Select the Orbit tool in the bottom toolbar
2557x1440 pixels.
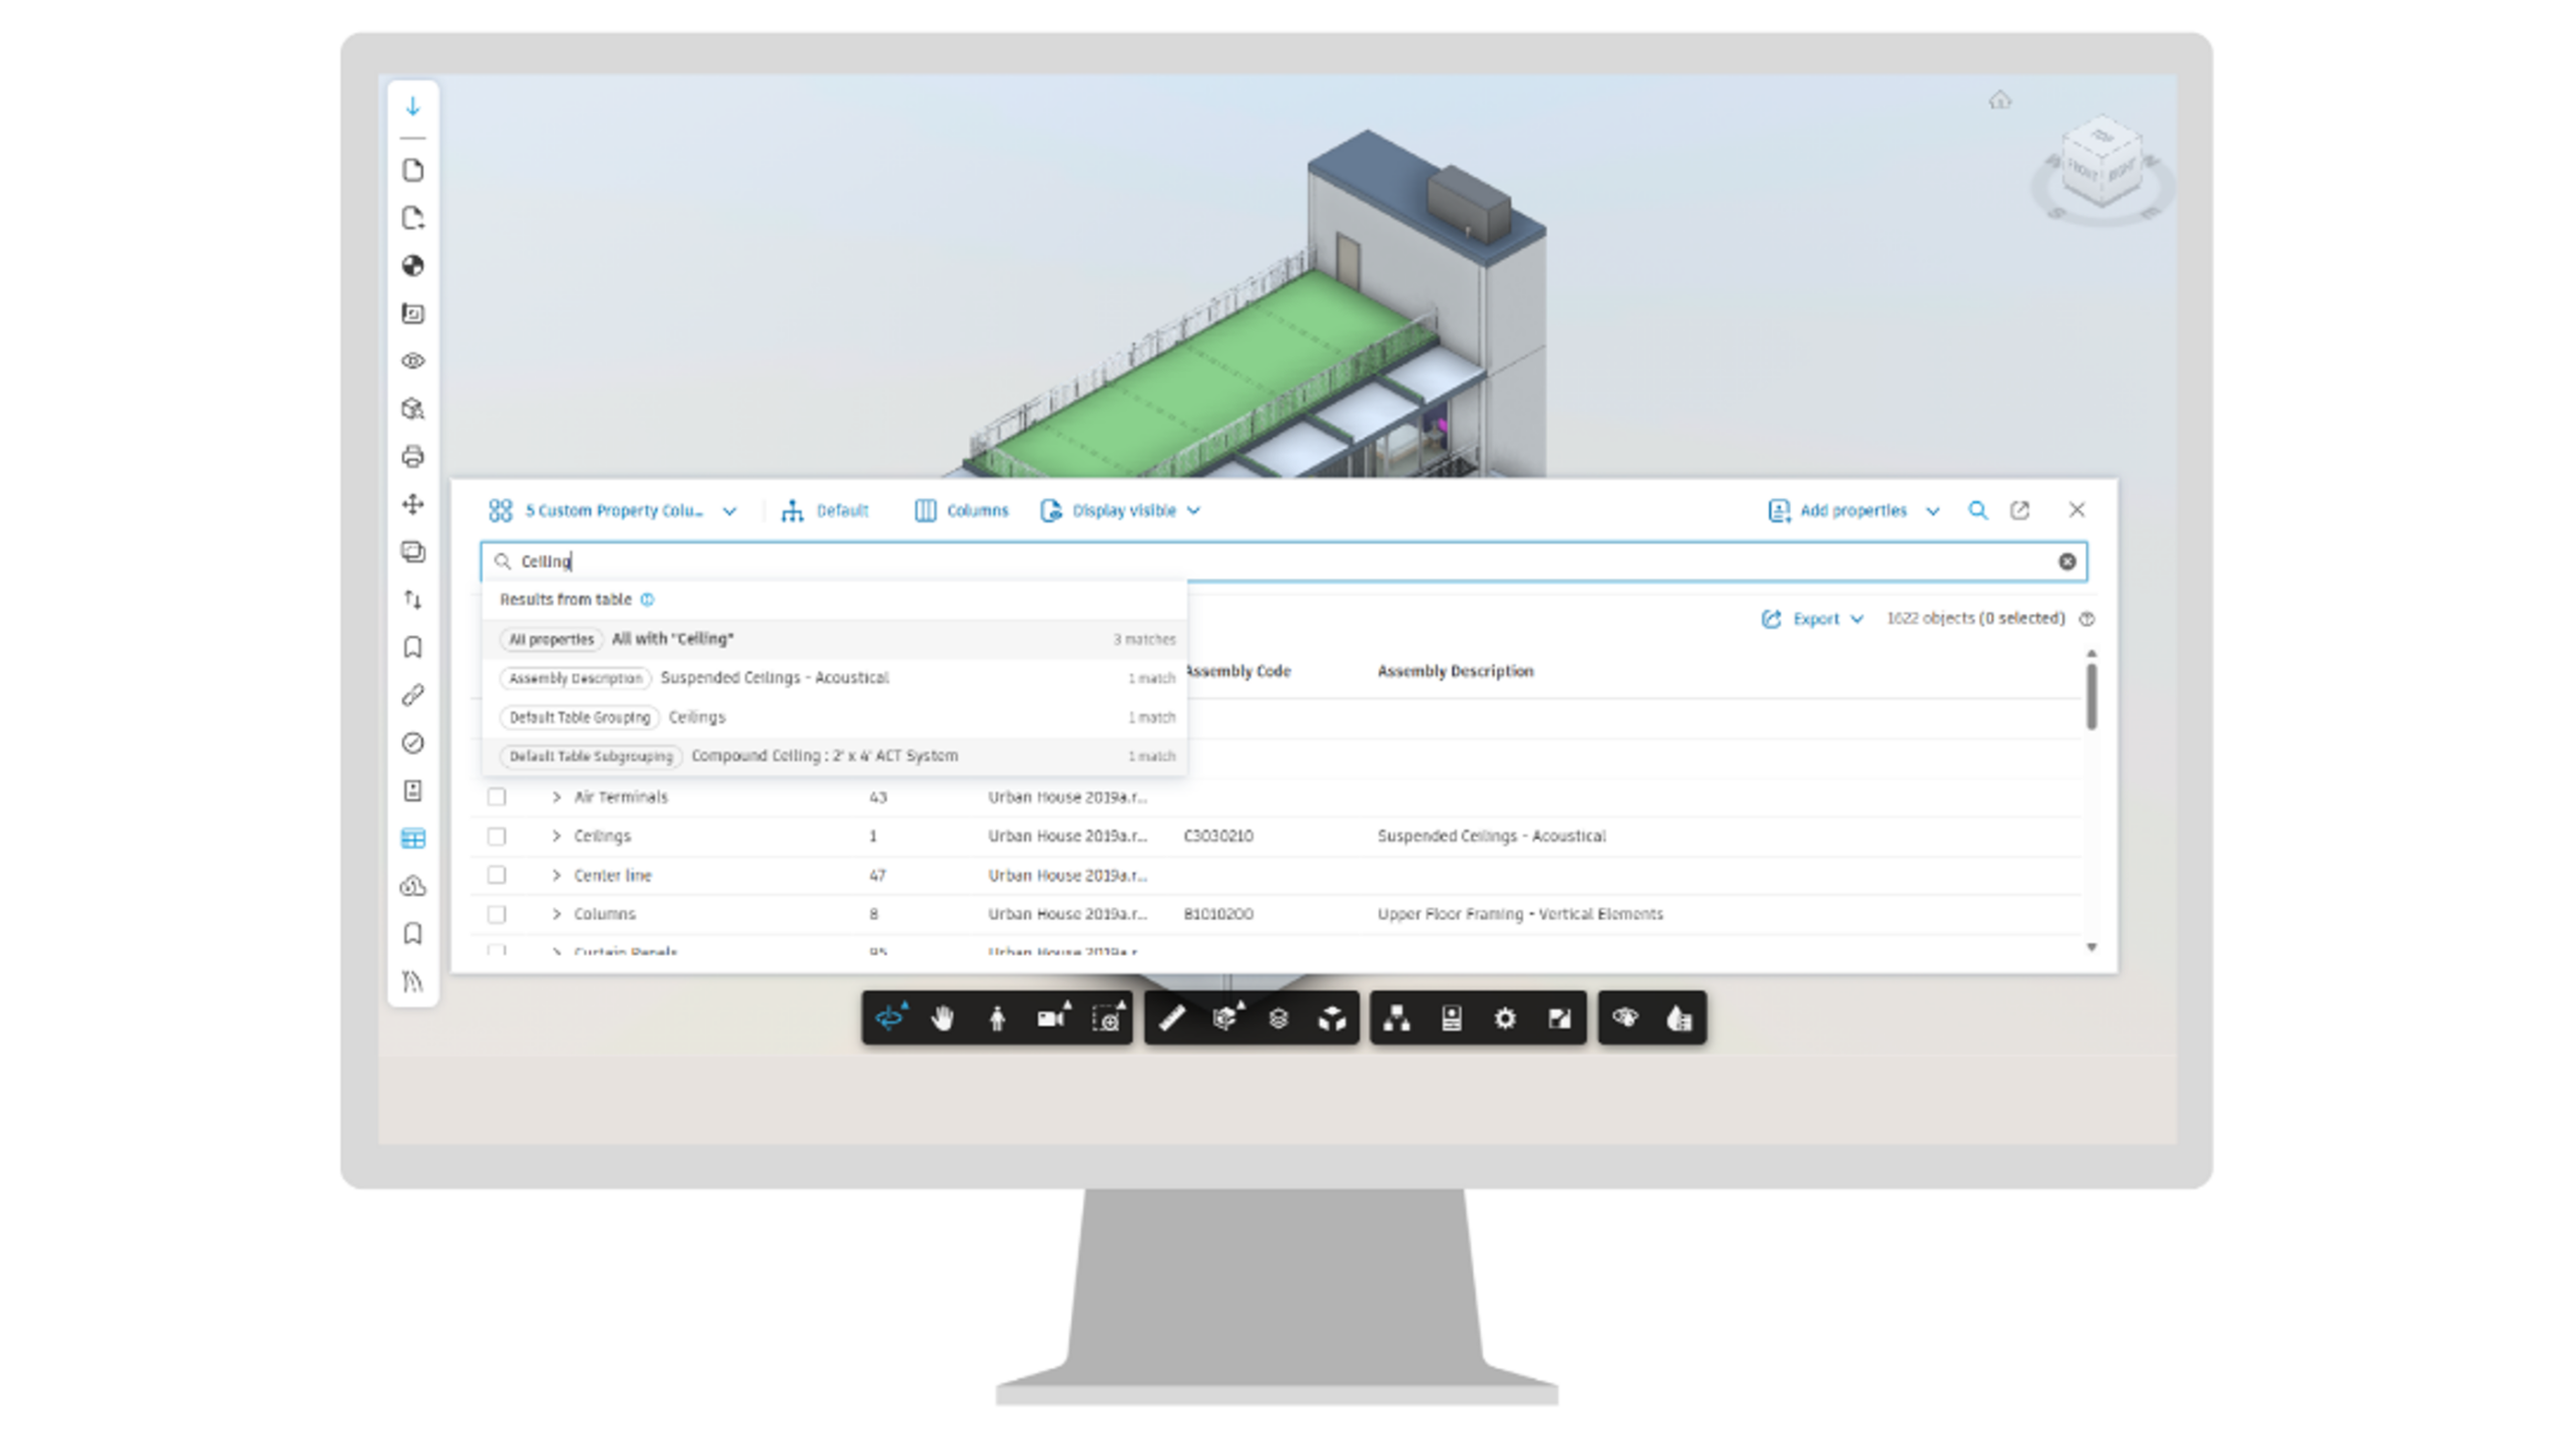889,1019
